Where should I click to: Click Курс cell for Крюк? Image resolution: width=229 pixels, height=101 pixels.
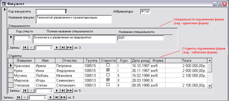point(124,71)
